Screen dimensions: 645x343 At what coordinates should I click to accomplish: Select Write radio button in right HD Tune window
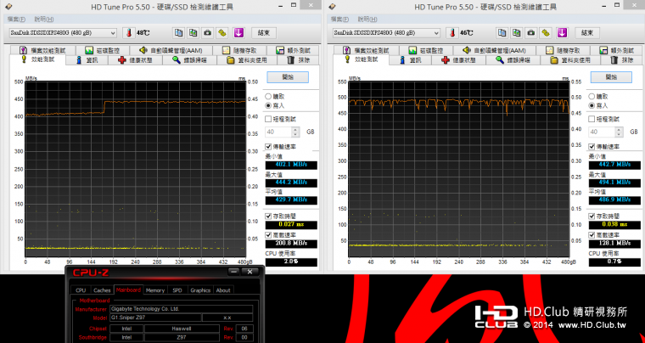point(592,105)
